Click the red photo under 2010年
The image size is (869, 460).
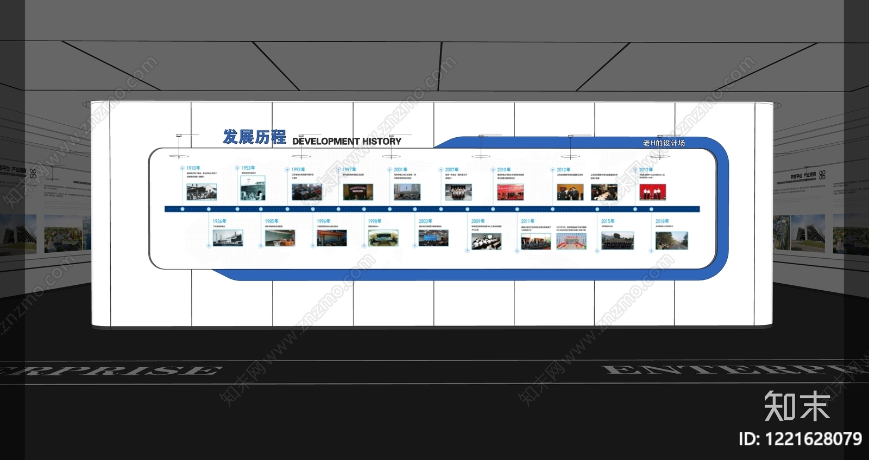(x=511, y=192)
